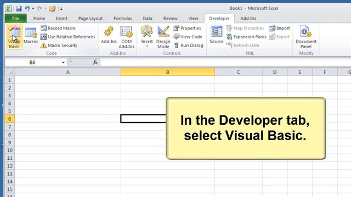Image resolution: width=351 pixels, height=197 pixels.
Task: Open the File tab
Action: [x=16, y=18]
